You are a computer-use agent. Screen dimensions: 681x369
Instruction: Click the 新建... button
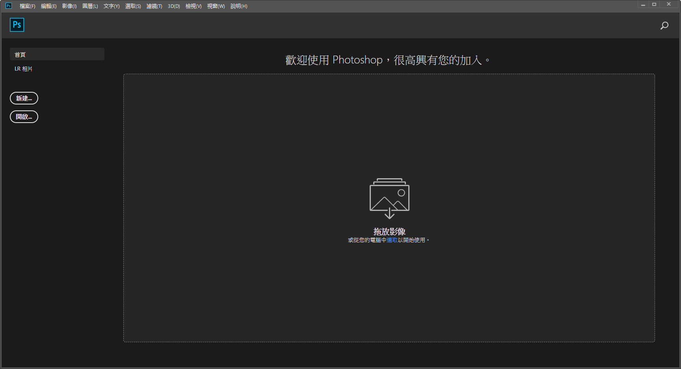click(24, 98)
